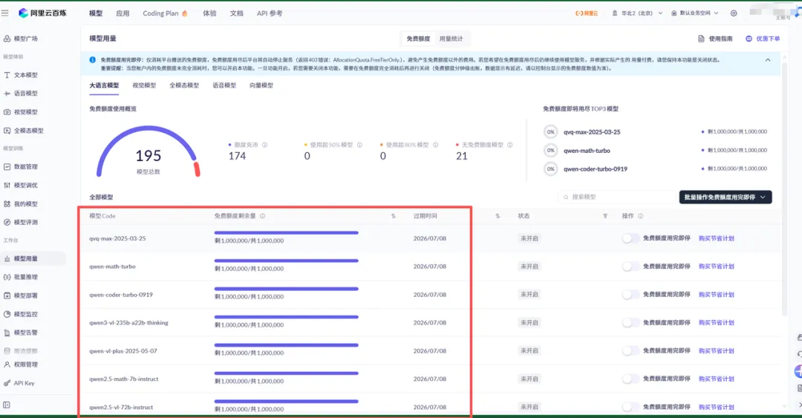Image resolution: width=802 pixels, height=418 pixels.
Task: Open the 模型 top menu
Action: click(x=96, y=13)
